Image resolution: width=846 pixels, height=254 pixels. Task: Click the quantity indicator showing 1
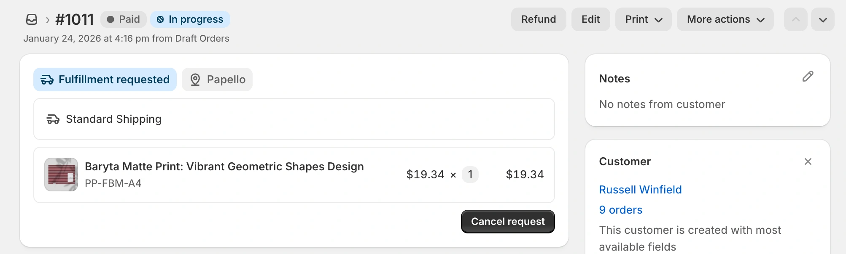(470, 175)
